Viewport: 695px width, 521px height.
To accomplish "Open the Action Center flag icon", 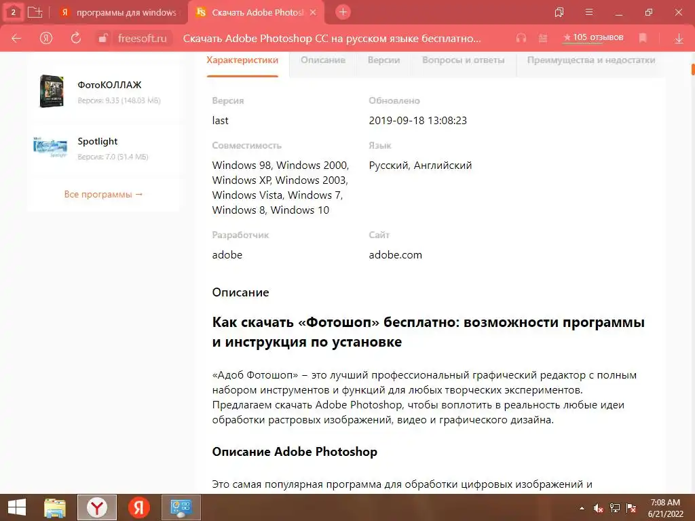I will (631, 508).
